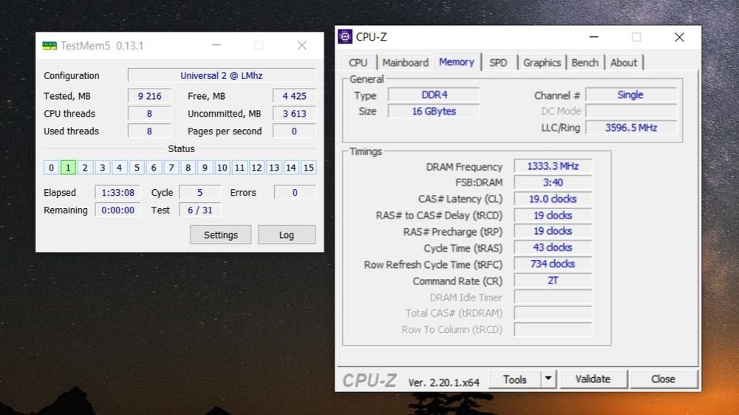Click status thread box 14
The height and width of the screenshot is (415, 739).
coord(290,168)
